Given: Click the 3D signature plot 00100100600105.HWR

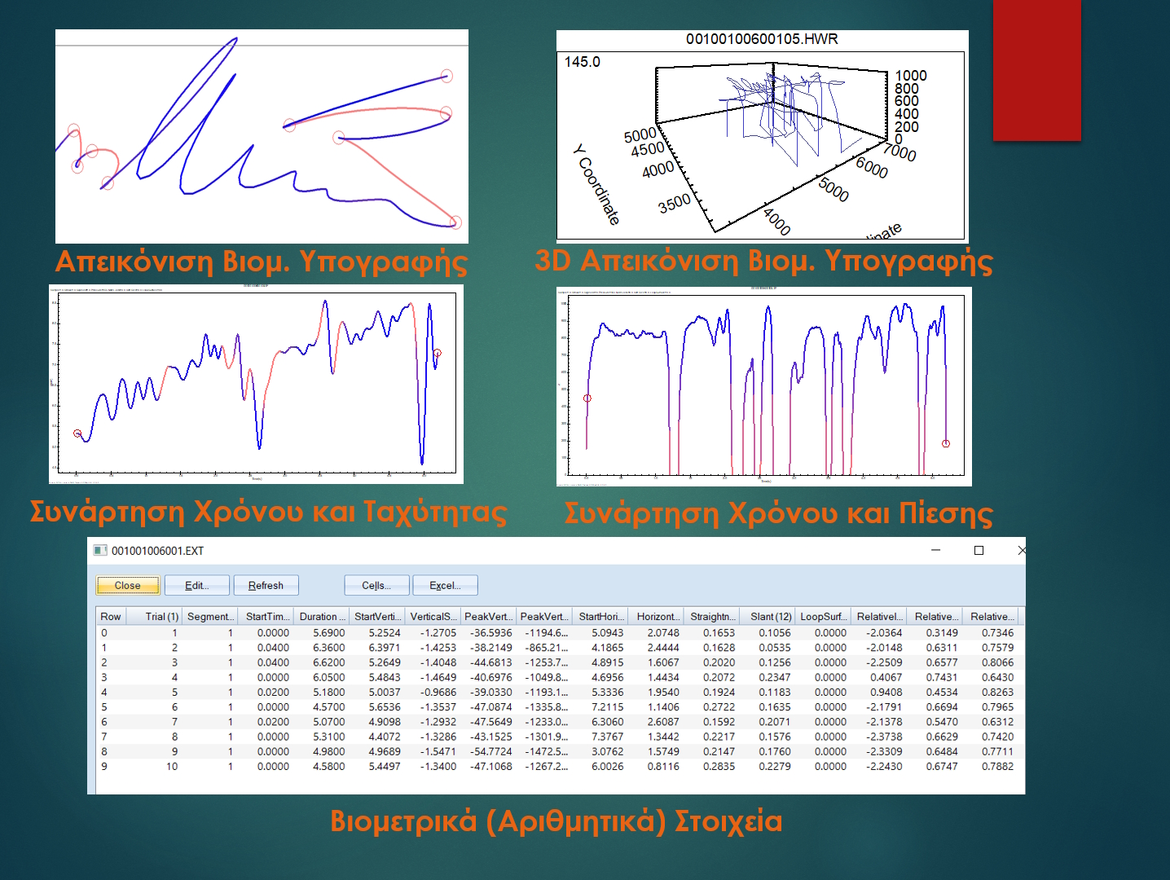Looking at the screenshot, I should pos(762,137).
